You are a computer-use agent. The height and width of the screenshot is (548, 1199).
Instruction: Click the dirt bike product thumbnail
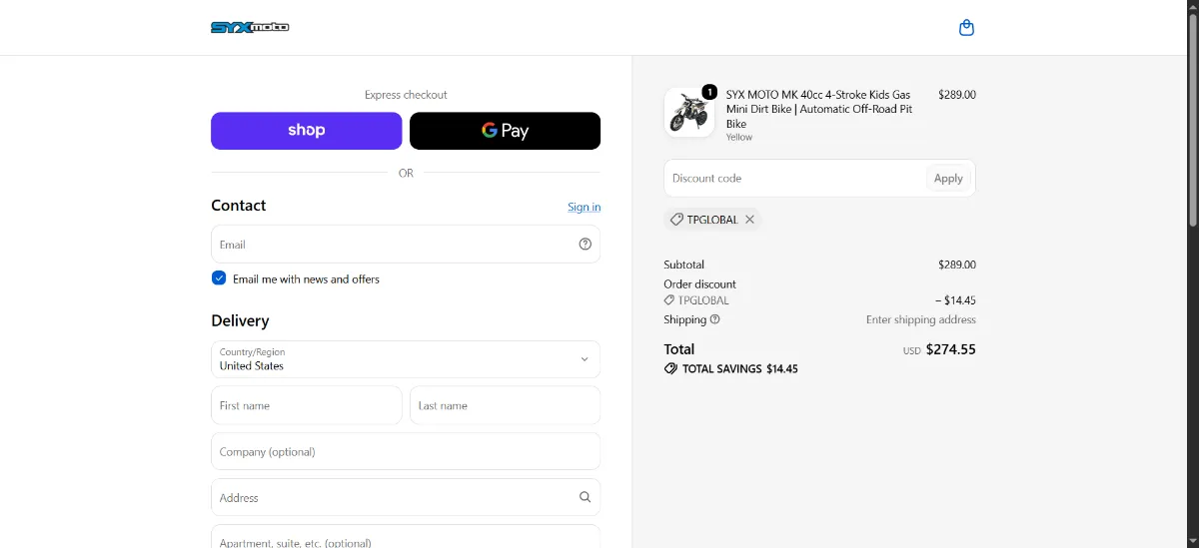[688, 112]
